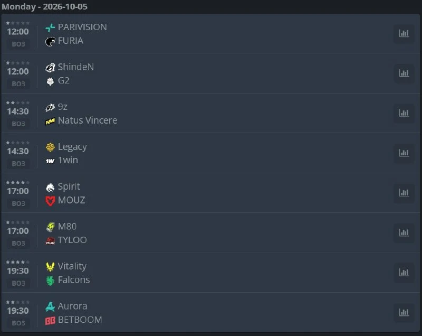Open stats icon for M80 vs TYLOO match
This screenshot has height=336, width=422.
(x=404, y=233)
